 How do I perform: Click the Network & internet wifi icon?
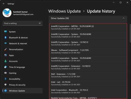tap(6, 43)
